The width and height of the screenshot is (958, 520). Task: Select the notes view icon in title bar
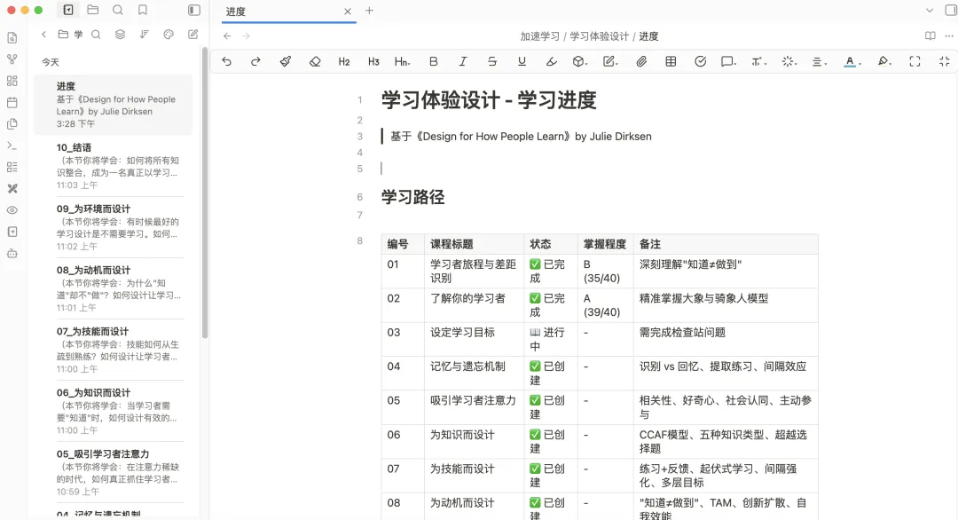68,10
